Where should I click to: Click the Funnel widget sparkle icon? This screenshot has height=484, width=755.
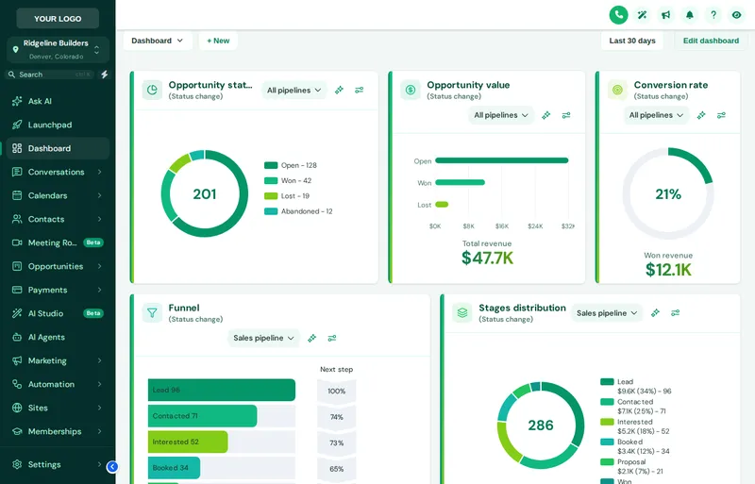pyautogui.click(x=312, y=338)
